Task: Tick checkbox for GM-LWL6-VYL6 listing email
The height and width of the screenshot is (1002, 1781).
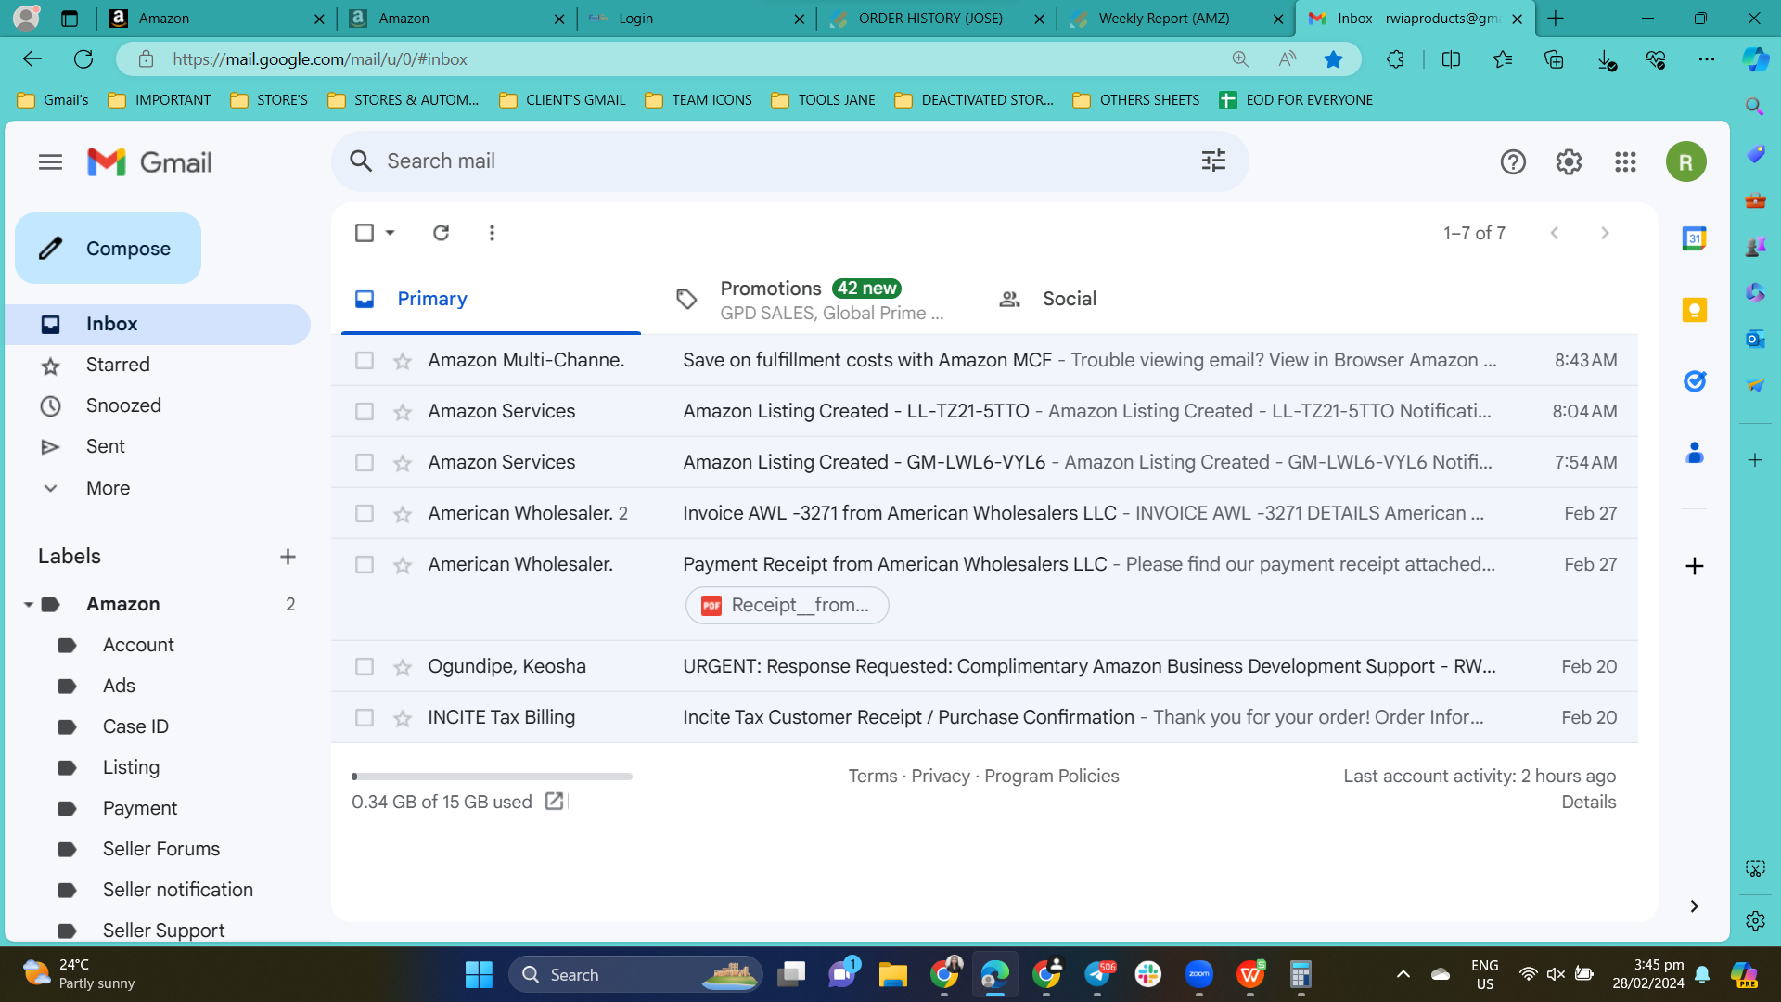Action: (365, 463)
